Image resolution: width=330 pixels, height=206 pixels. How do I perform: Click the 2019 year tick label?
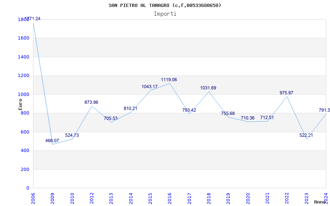[229, 199]
